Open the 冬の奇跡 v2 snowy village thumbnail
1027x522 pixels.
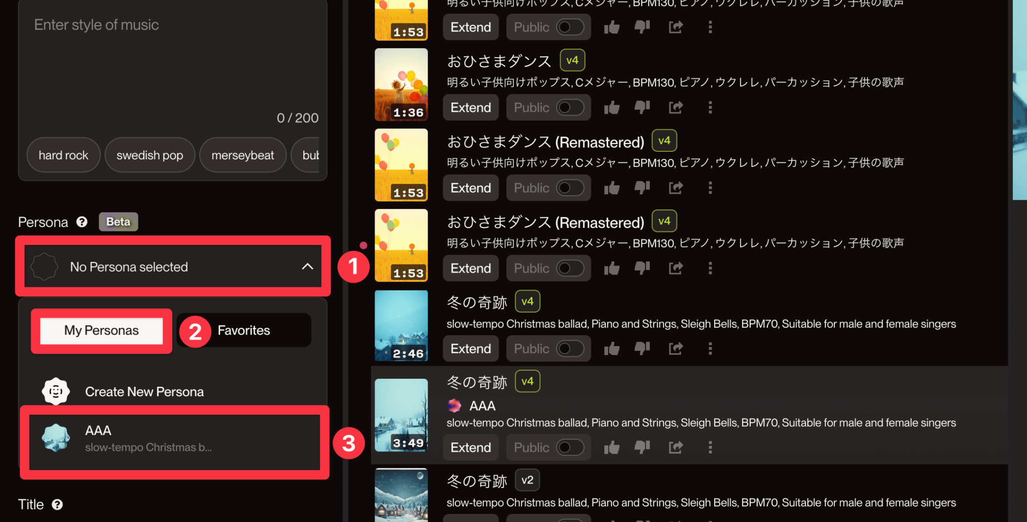[401, 495]
